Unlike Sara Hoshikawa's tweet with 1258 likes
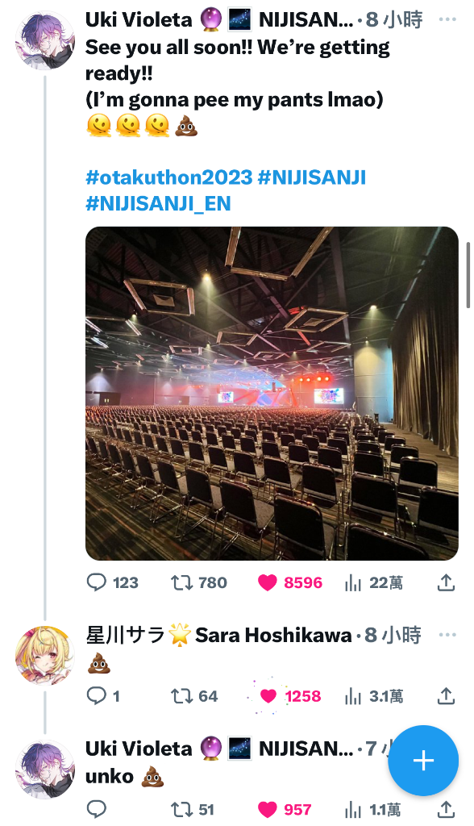474x826 pixels. click(x=291, y=696)
